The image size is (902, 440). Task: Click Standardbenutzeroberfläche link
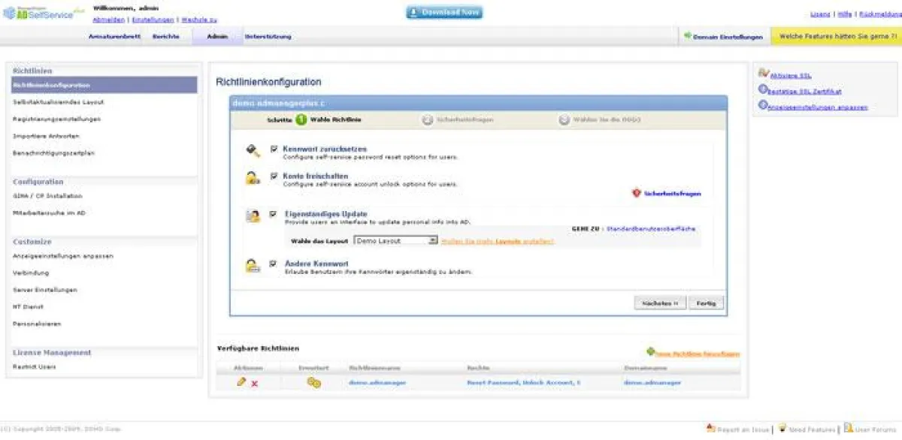tap(650, 228)
